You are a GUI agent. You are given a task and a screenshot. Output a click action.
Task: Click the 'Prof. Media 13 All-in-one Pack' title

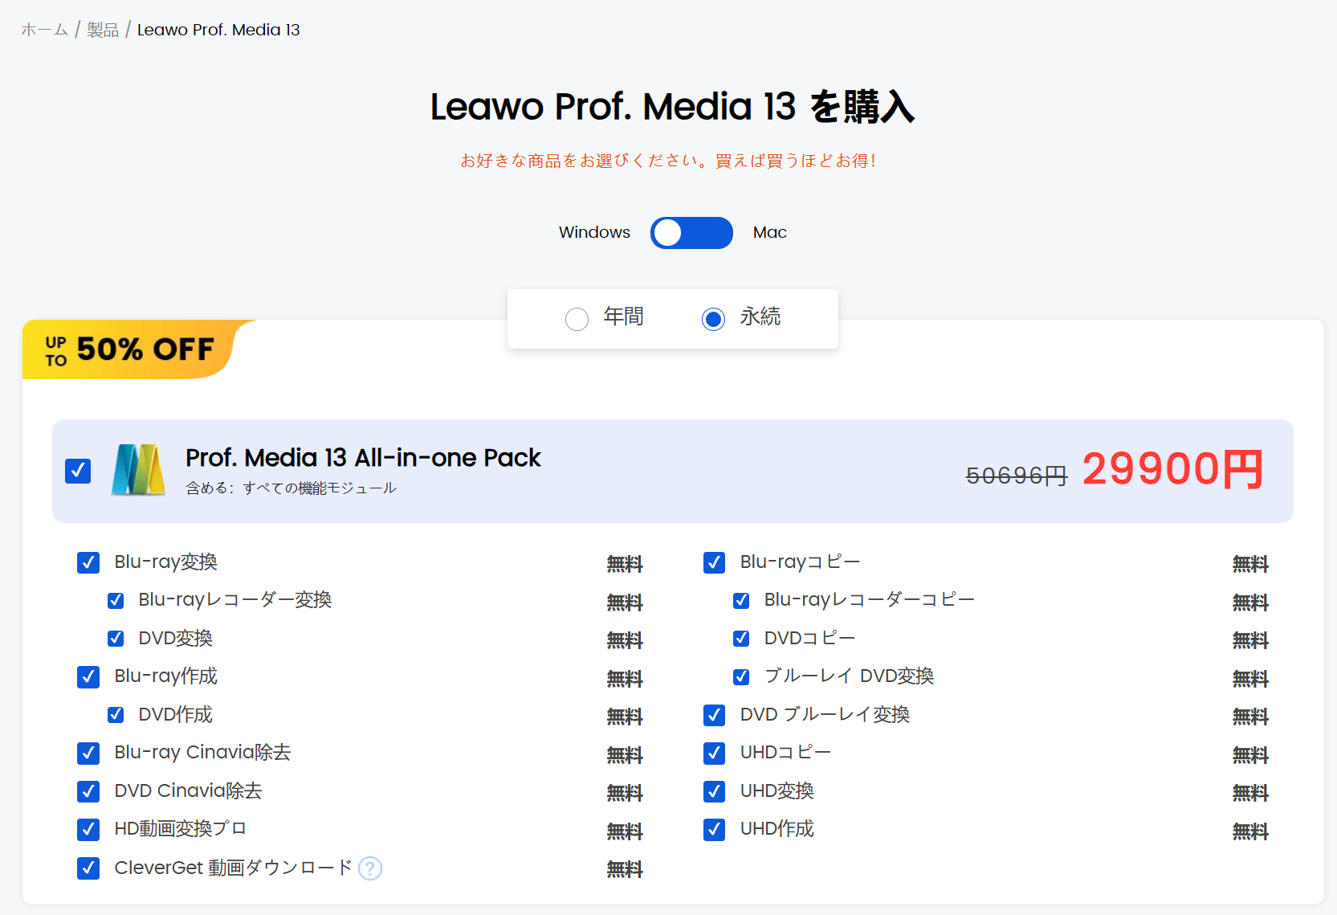pyautogui.click(x=363, y=458)
